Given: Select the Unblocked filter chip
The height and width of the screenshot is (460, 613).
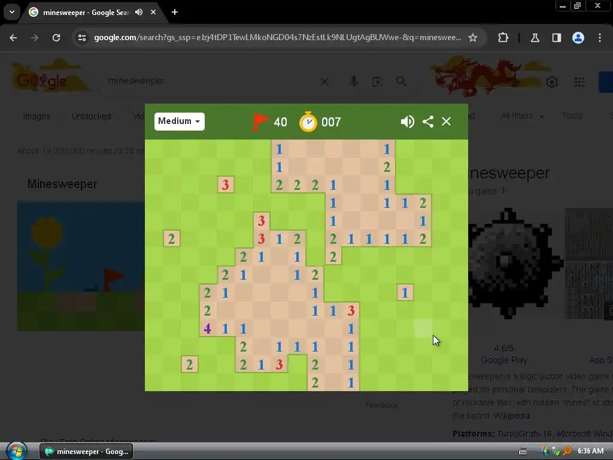Looking at the screenshot, I should click(x=91, y=116).
